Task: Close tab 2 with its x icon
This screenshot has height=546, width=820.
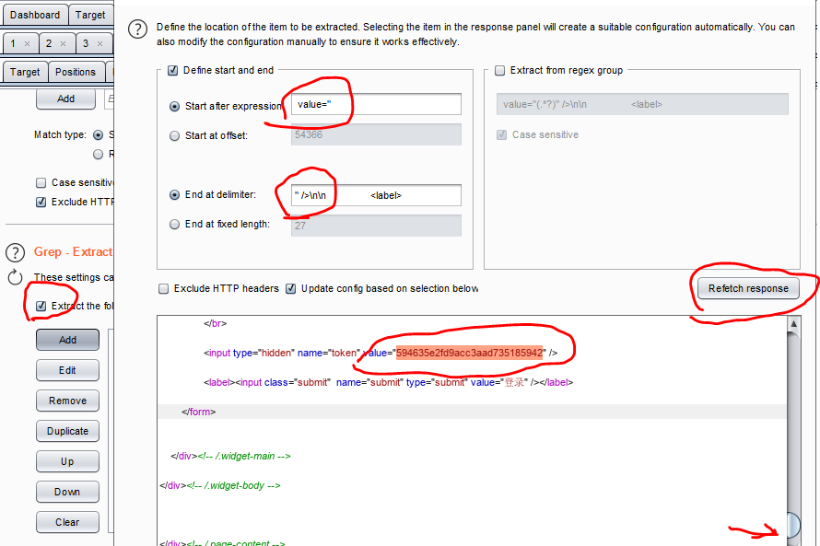Action: [64, 44]
